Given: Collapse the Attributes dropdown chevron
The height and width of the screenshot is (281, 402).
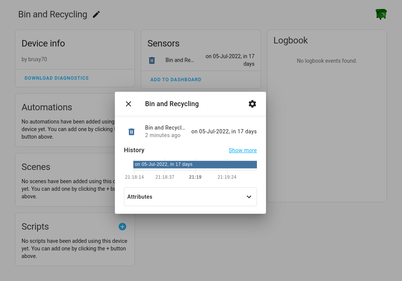Looking at the screenshot, I should (249, 197).
